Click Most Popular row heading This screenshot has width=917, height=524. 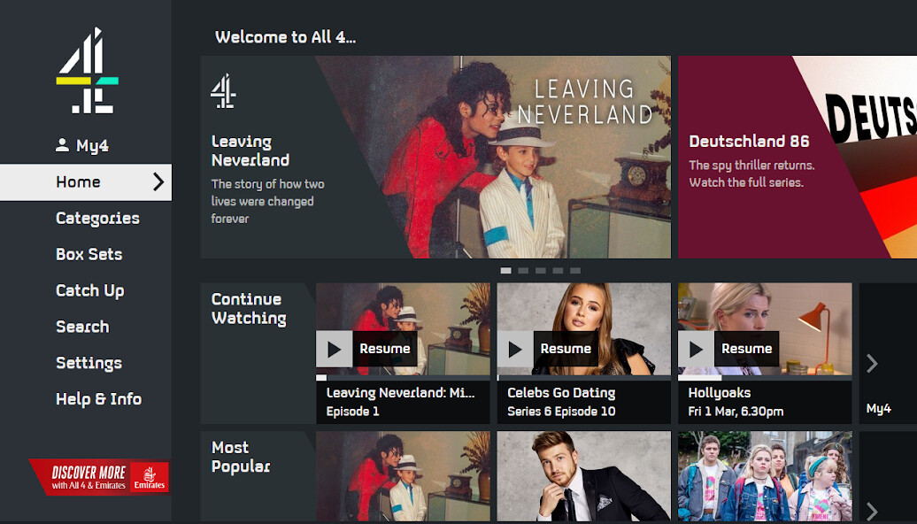point(241,457)
